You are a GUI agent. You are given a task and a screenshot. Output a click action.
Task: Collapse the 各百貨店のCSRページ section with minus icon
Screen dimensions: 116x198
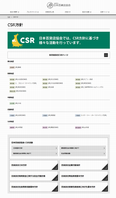pyautogui.click(x=106, y=55)
